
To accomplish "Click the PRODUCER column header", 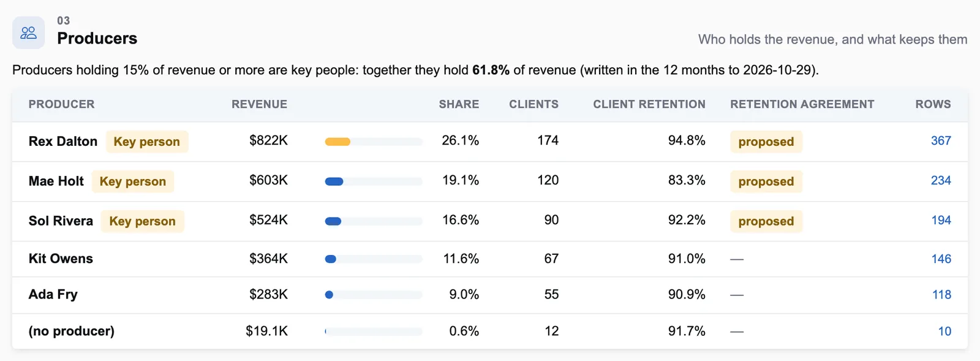I will (62, 104).
